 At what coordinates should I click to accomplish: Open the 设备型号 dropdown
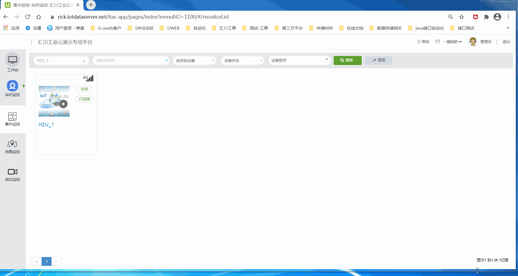[x=299, y=60]
